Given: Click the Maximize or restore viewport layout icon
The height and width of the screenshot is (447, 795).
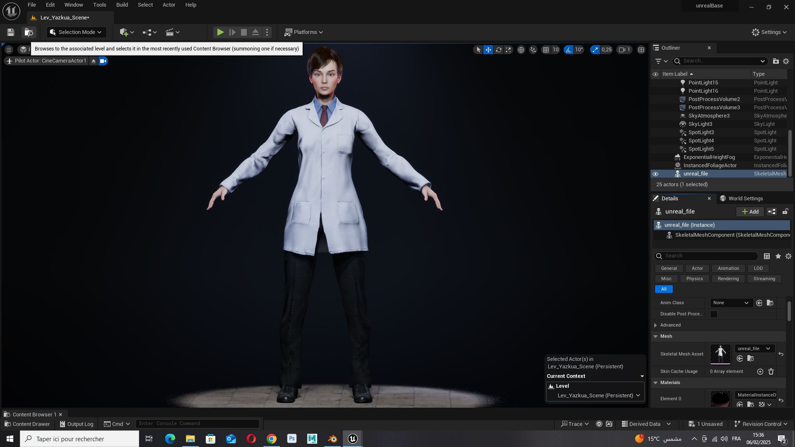Looking at the screenshot, I should 641,50.
